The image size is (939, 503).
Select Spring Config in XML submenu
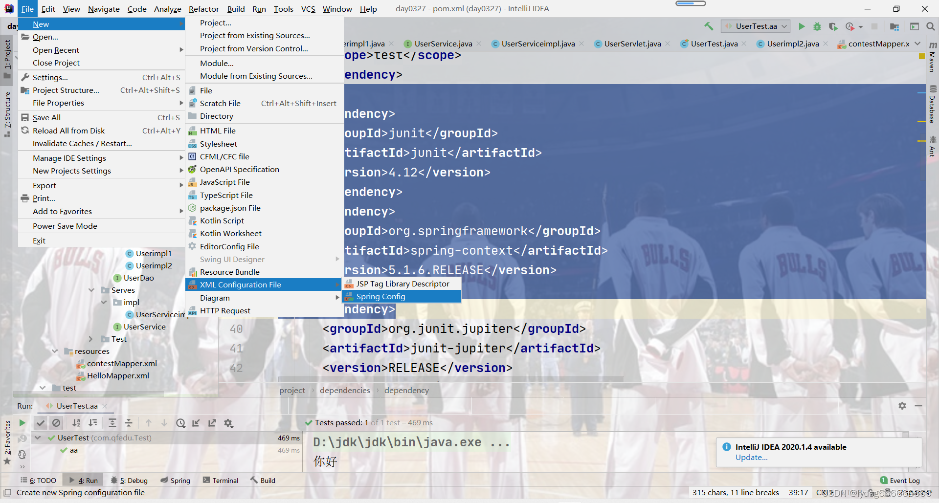[402, 296]
